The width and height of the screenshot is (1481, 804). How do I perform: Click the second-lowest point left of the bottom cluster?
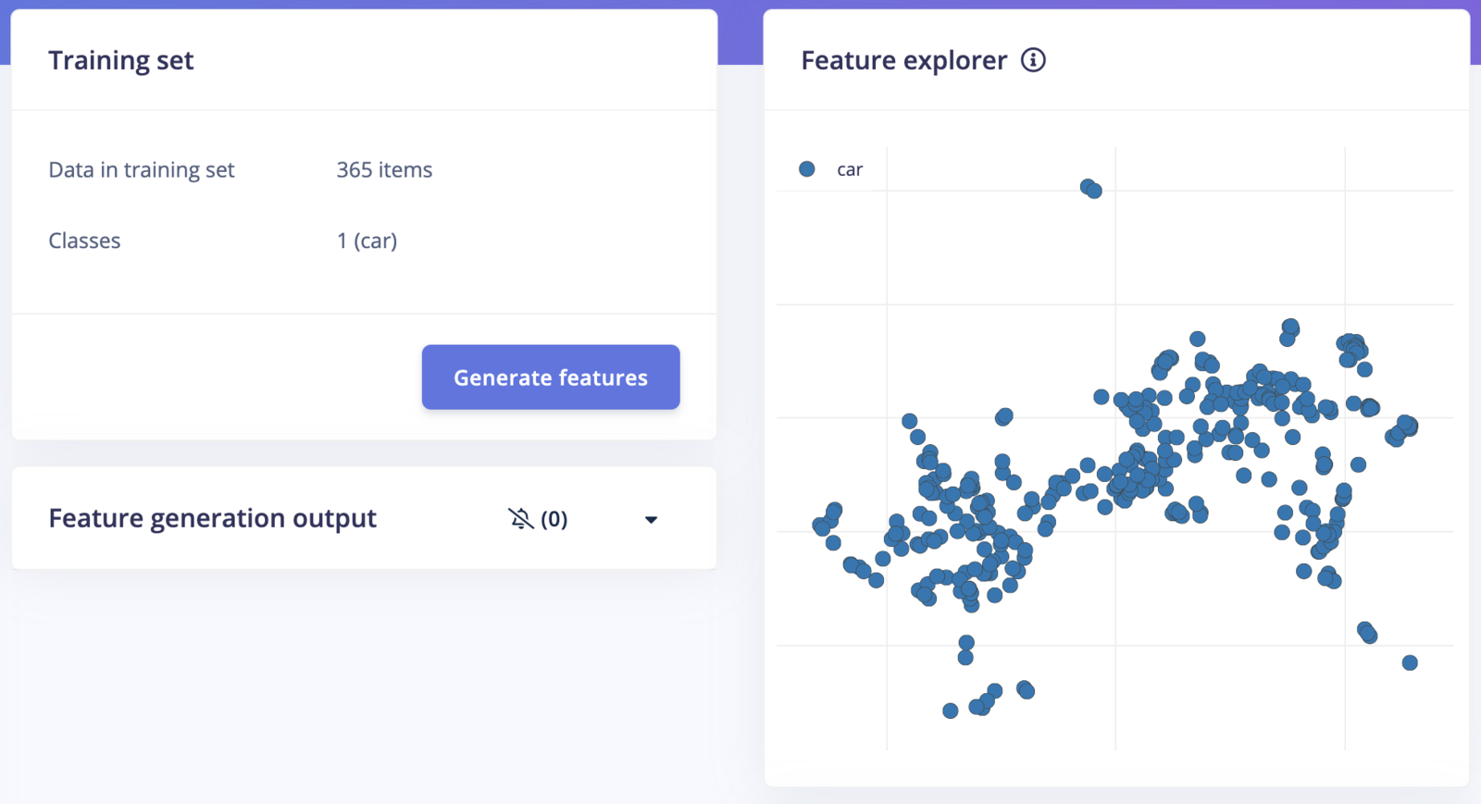[977, 707]
